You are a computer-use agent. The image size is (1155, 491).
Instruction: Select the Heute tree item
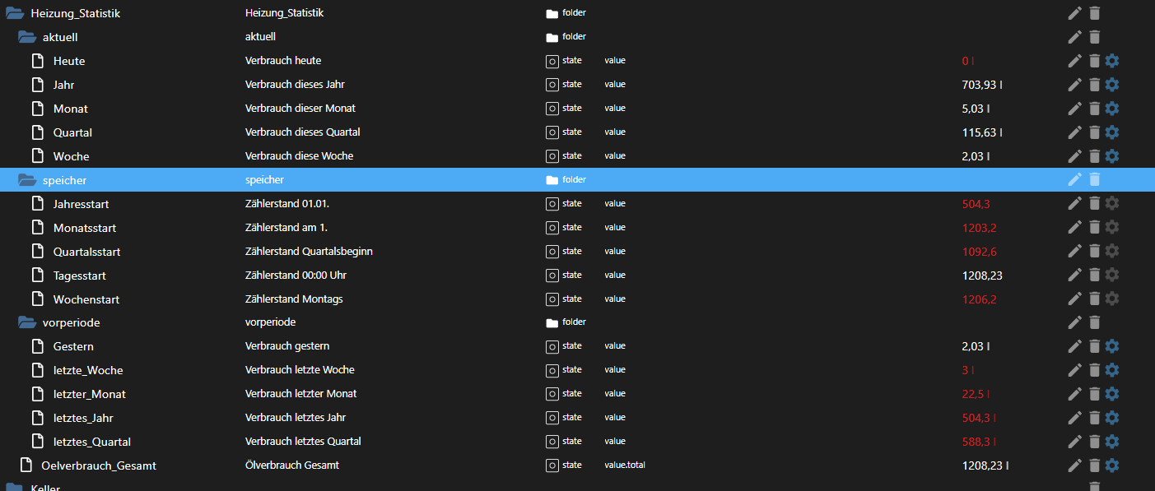click(69, 61)
